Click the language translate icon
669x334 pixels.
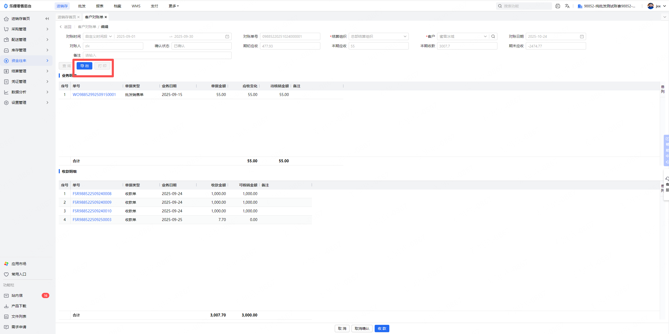click(x=567, y=6)
